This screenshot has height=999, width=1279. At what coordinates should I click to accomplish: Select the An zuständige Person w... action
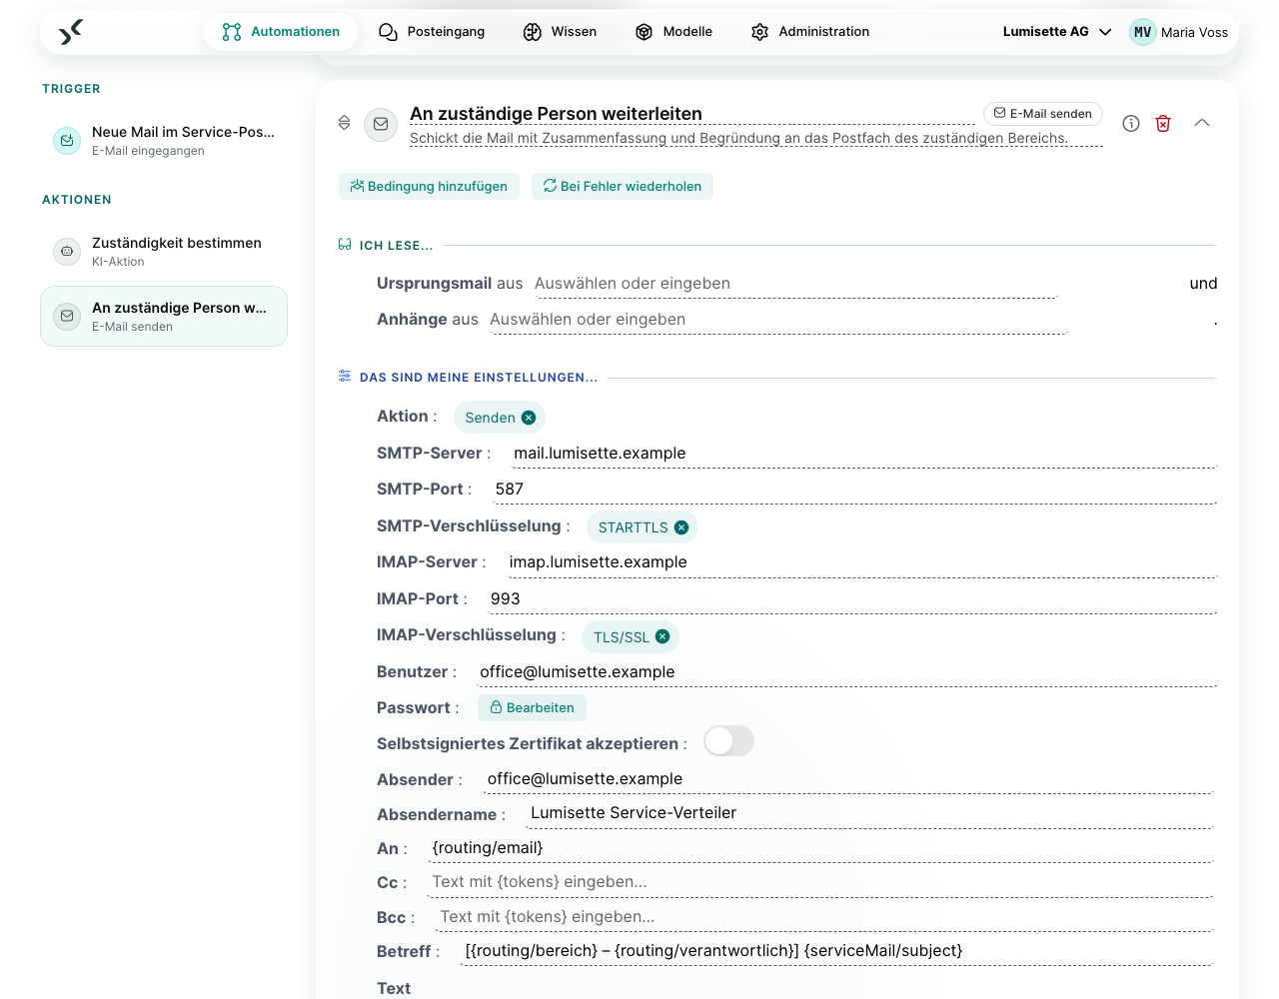point(164,317)
